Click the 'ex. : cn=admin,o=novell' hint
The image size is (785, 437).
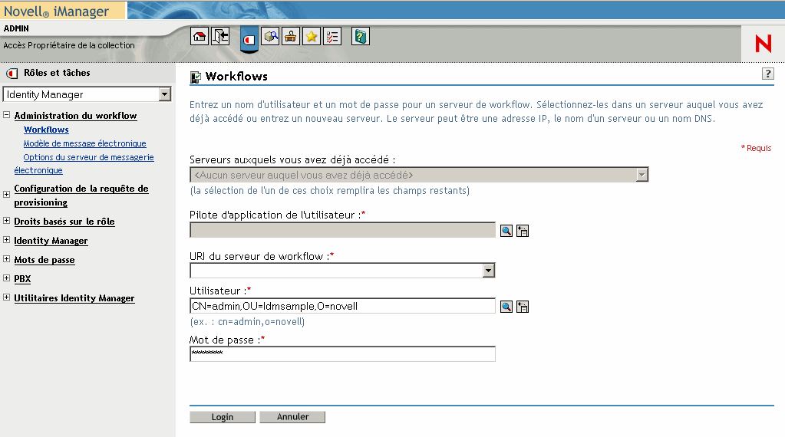click(x=247, y=321)
